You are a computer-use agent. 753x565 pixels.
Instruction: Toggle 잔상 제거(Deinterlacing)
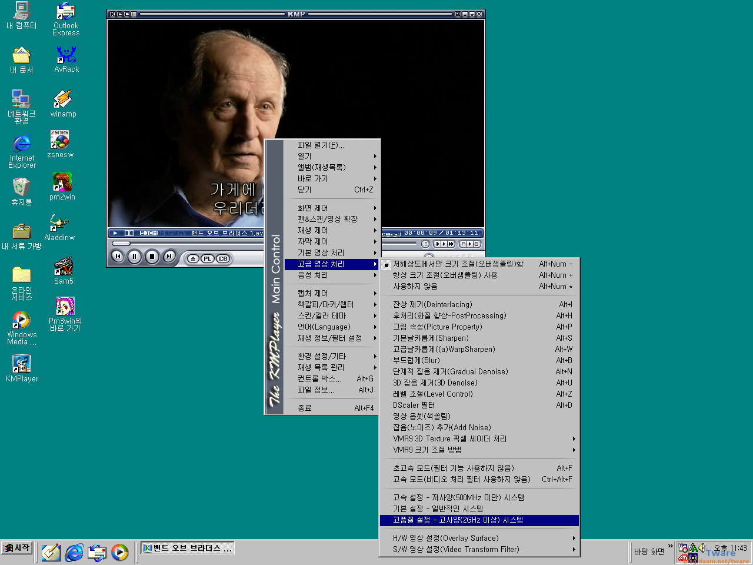[479, 305]
